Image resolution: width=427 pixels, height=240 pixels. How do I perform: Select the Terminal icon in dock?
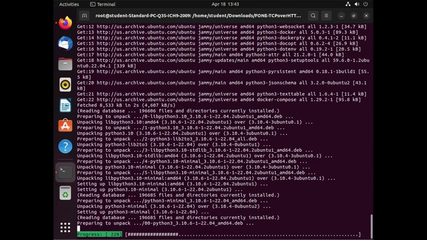pyautogui.click(x=65, y=172)
